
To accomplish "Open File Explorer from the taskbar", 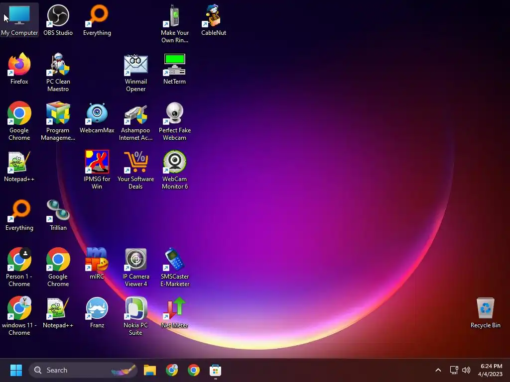I will point(150,370).
